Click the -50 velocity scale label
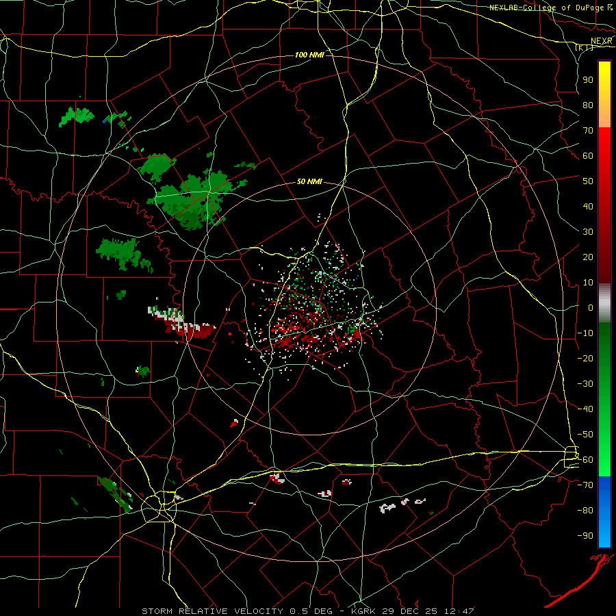 click(585, 435)
